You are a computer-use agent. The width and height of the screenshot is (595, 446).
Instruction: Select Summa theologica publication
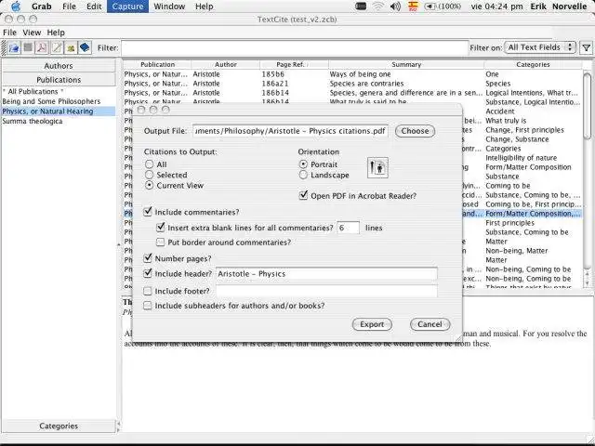pyautogui.click(x=59, y=121)
